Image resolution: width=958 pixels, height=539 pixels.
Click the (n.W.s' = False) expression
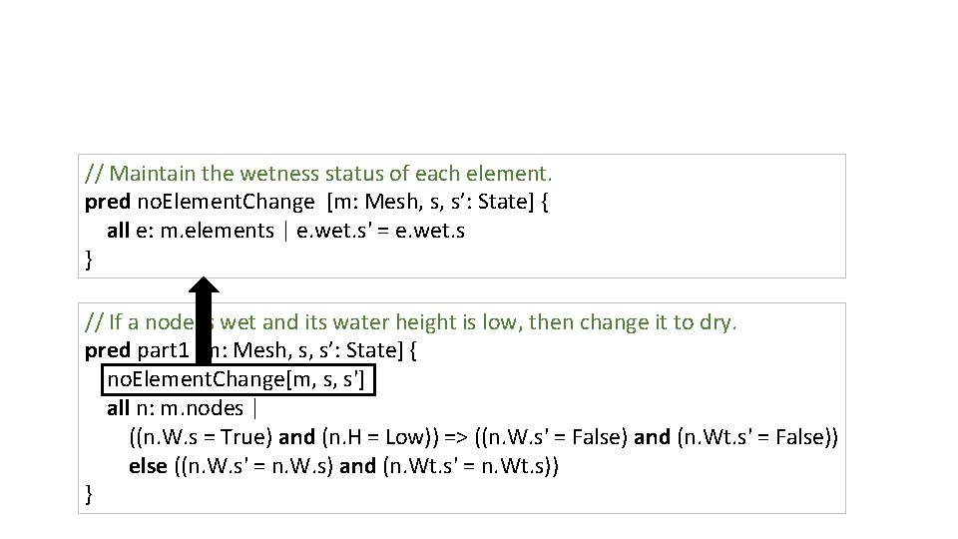(x=550, y=437)
